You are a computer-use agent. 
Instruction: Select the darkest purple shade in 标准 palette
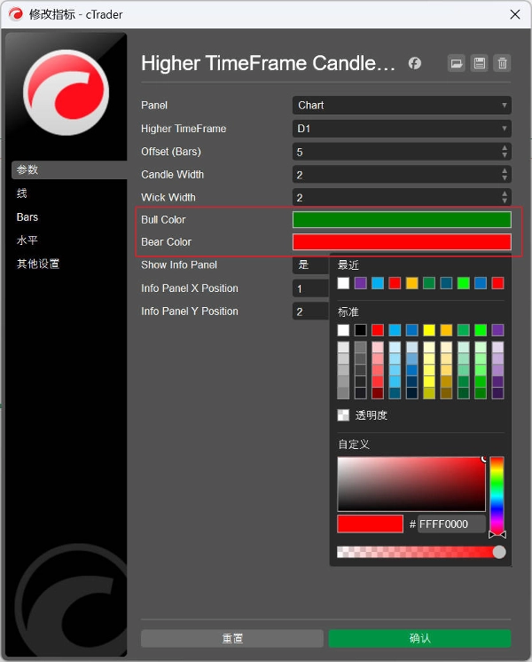[497, 393]
